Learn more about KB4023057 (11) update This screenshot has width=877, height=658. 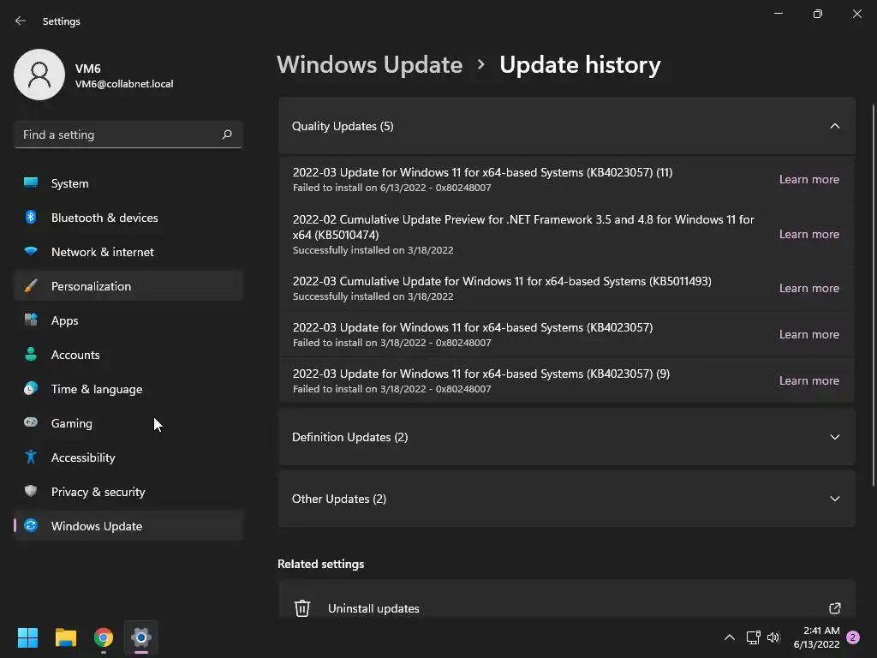[x=808, y=179]
